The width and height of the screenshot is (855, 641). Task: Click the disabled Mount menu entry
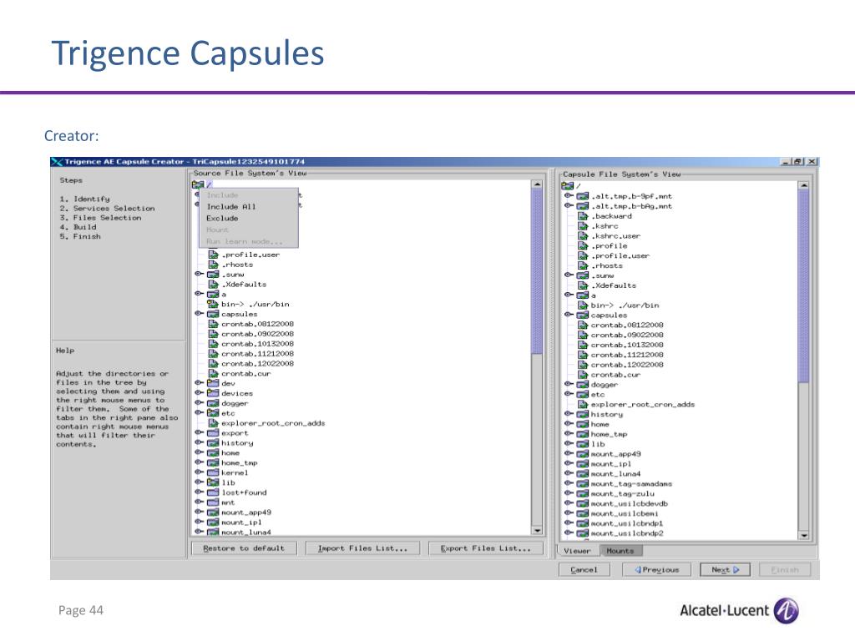click(249, 230)
